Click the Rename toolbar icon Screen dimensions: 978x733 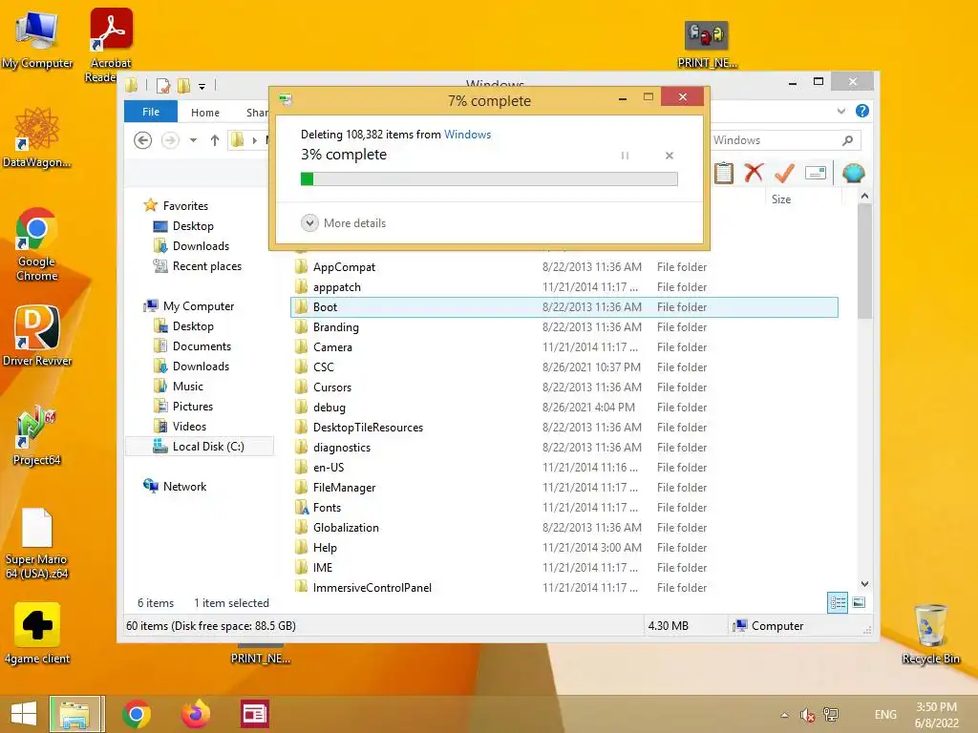click(816, 173)
